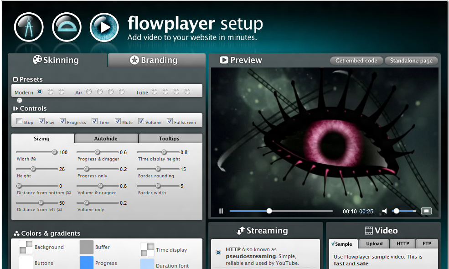The width and height of the screenshot is (449, 269).
Task: Click the Volume & dragger slider handle
Action: [x=100, y=186]
